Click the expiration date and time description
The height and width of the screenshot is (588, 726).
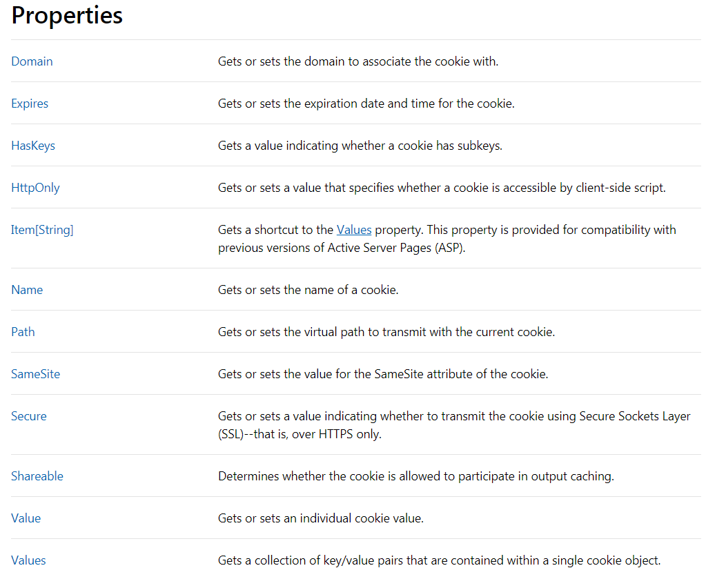click(366, 104)
